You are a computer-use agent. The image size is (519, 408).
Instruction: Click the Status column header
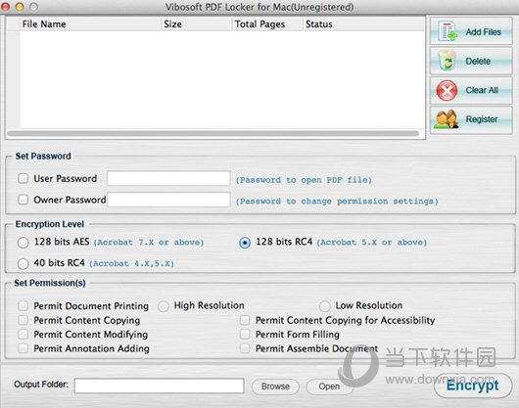tap(363, 24)
